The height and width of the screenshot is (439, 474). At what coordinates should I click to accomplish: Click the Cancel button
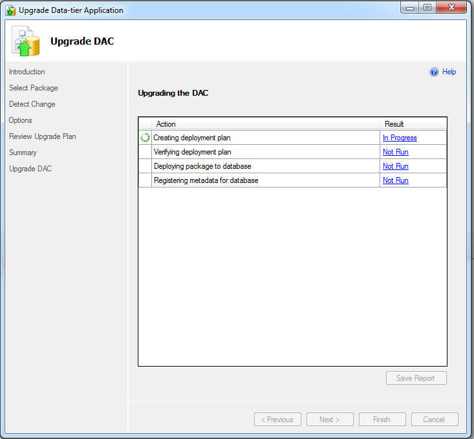(435, 420)
